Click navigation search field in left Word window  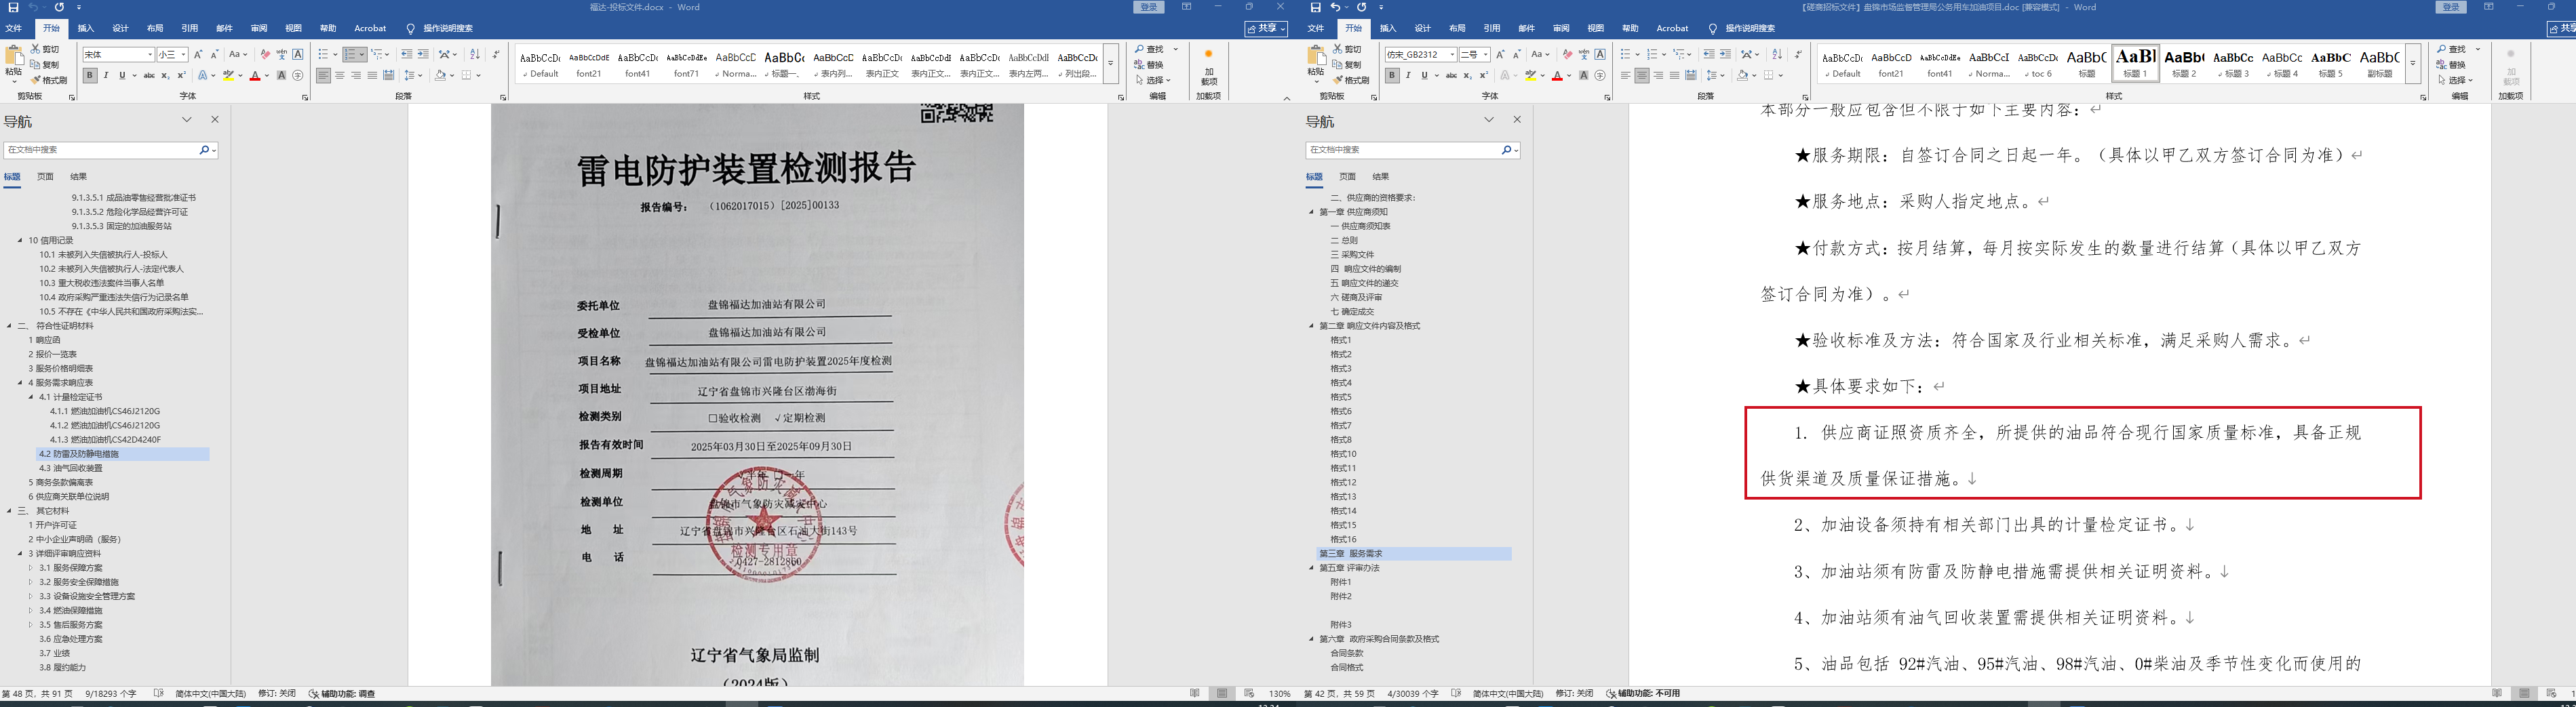pos(102,150)
